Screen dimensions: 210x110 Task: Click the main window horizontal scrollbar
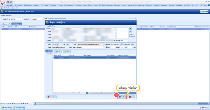pos(117,103)
